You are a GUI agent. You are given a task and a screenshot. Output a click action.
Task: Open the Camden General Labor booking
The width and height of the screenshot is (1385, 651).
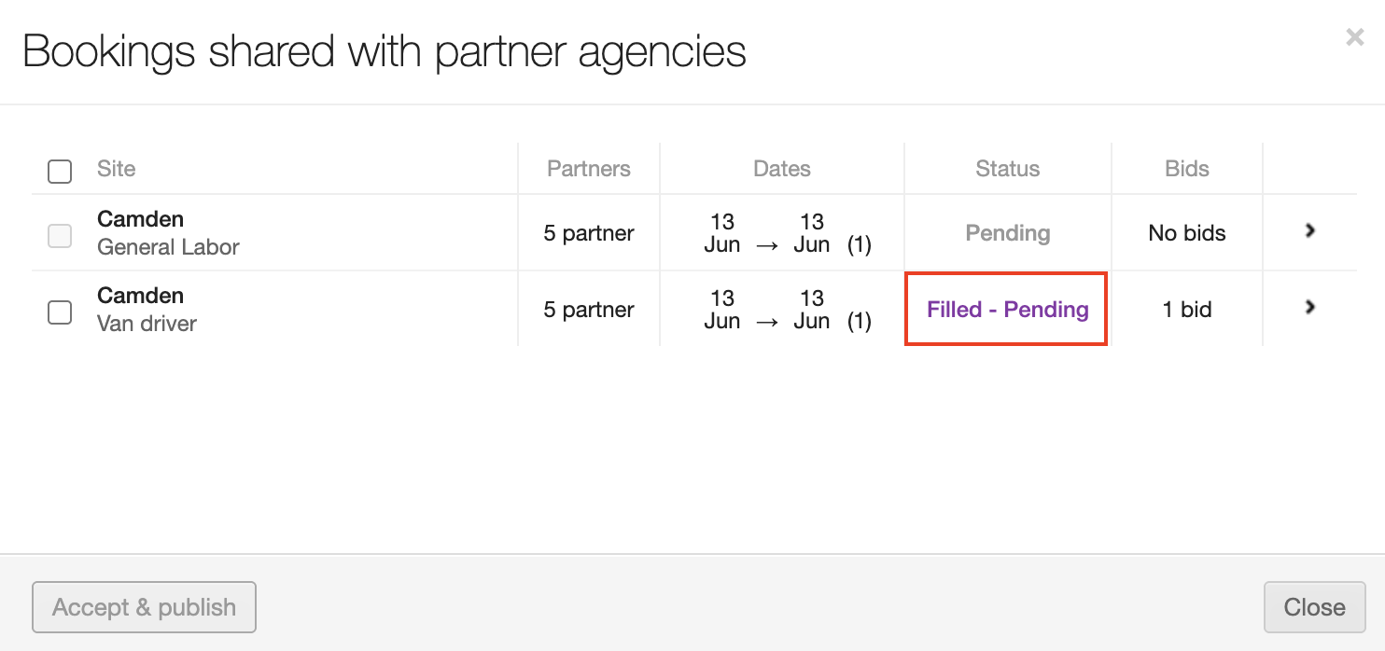(141, 219)
